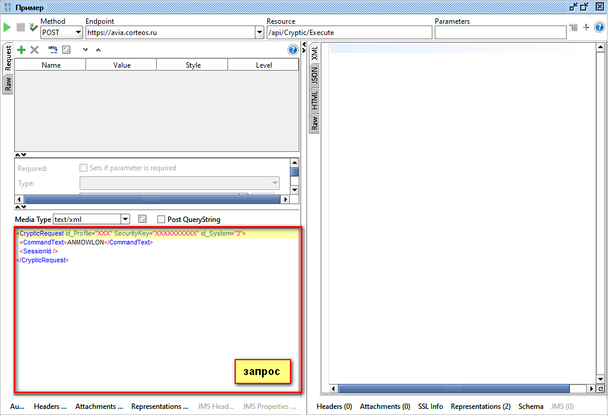
Task: Enable the Post QueryString checkbox
Action: tap(161, 220)
